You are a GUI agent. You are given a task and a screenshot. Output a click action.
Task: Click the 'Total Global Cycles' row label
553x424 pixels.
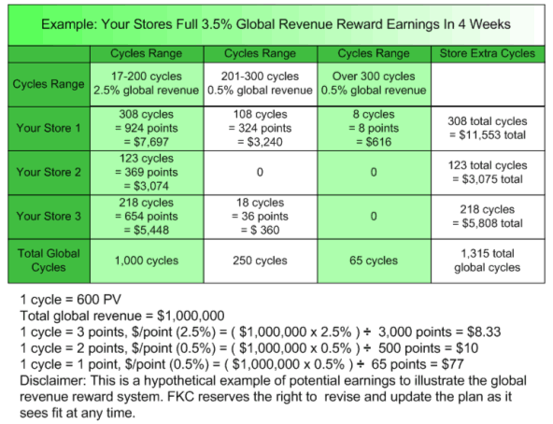click(49, 261)
